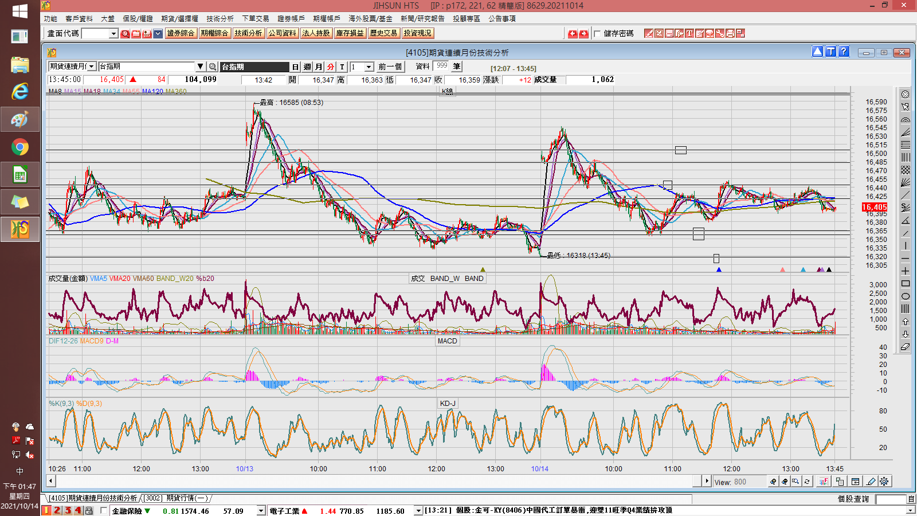Select the crosshair plus drawing tool
917x516 pixels.
tap(906, 271)
